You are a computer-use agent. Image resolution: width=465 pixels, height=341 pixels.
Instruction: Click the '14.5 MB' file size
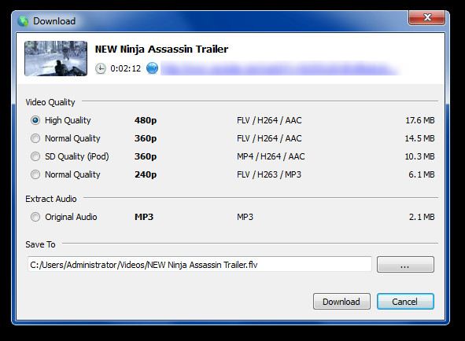pos(419,138)
